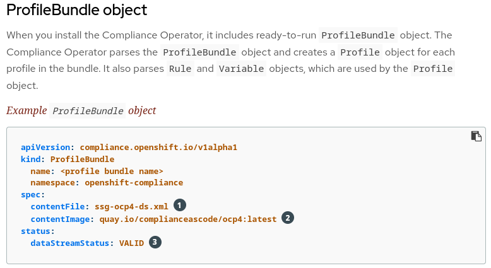Click the Variable inline code term

241,69
